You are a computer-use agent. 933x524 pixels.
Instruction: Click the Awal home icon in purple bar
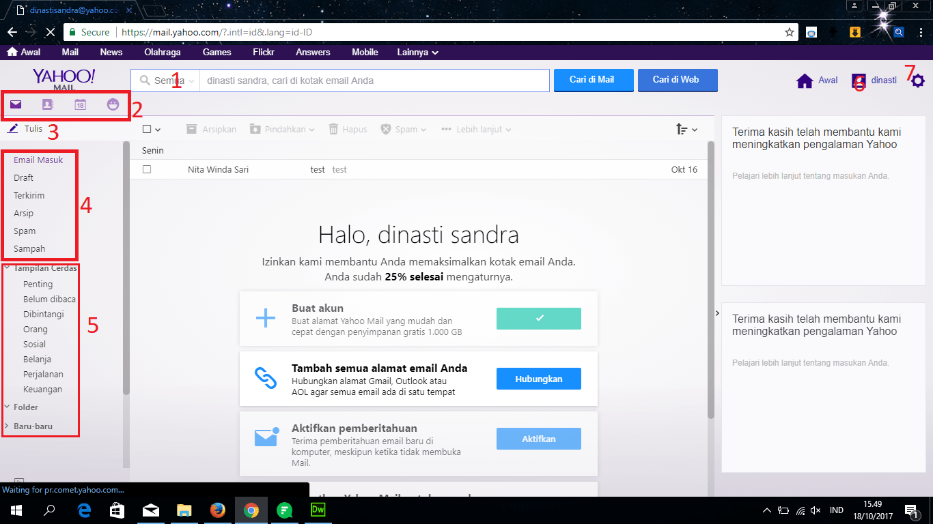click(x=12, y=52)
